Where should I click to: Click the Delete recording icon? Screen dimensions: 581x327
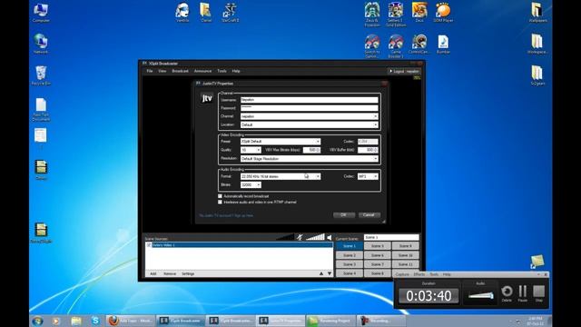click(507, 293)
